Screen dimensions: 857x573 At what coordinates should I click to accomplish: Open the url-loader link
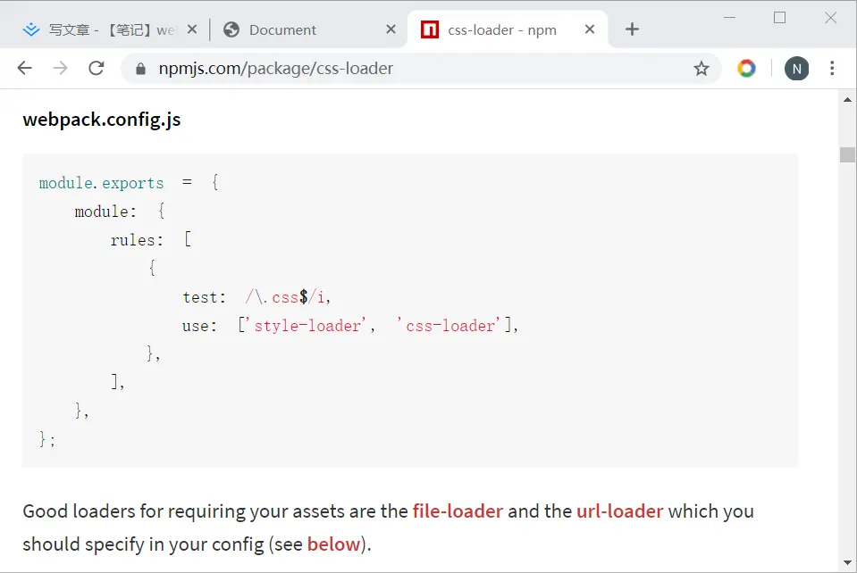pos(620,511)
